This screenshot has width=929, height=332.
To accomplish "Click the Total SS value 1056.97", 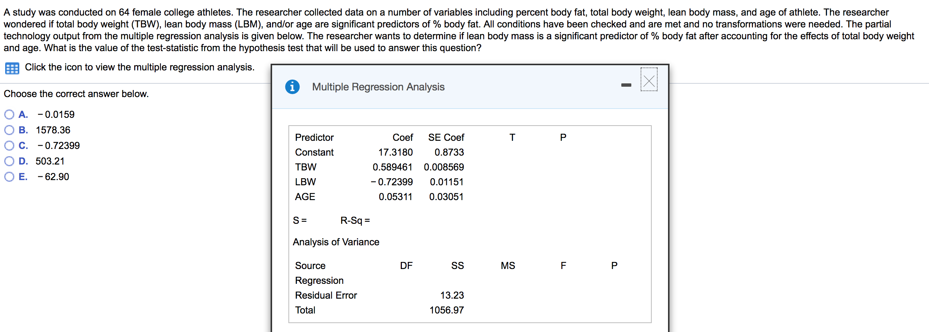I will click(x=446, y=310).
